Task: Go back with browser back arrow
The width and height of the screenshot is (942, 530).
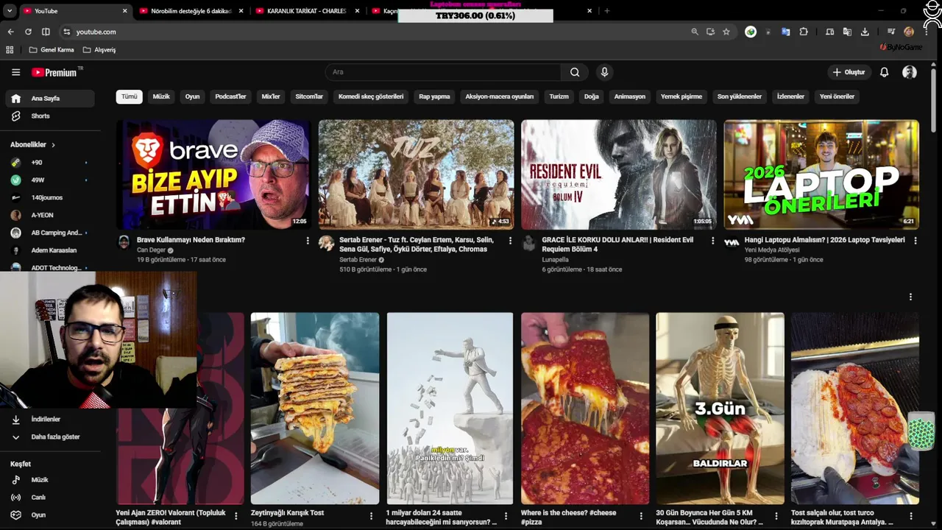Action: point(10,32)
